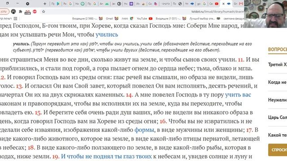287x161 pixels.
Task: Switch to the 'Се' YouTube tab
Action: tap(214, 4)
